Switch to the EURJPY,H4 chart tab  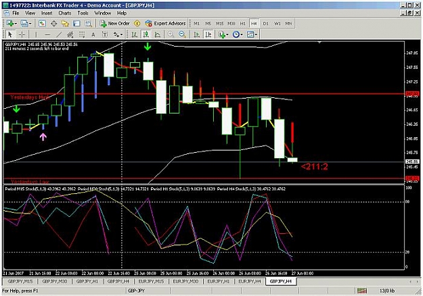pyautogui.click(x=250, y=281)
